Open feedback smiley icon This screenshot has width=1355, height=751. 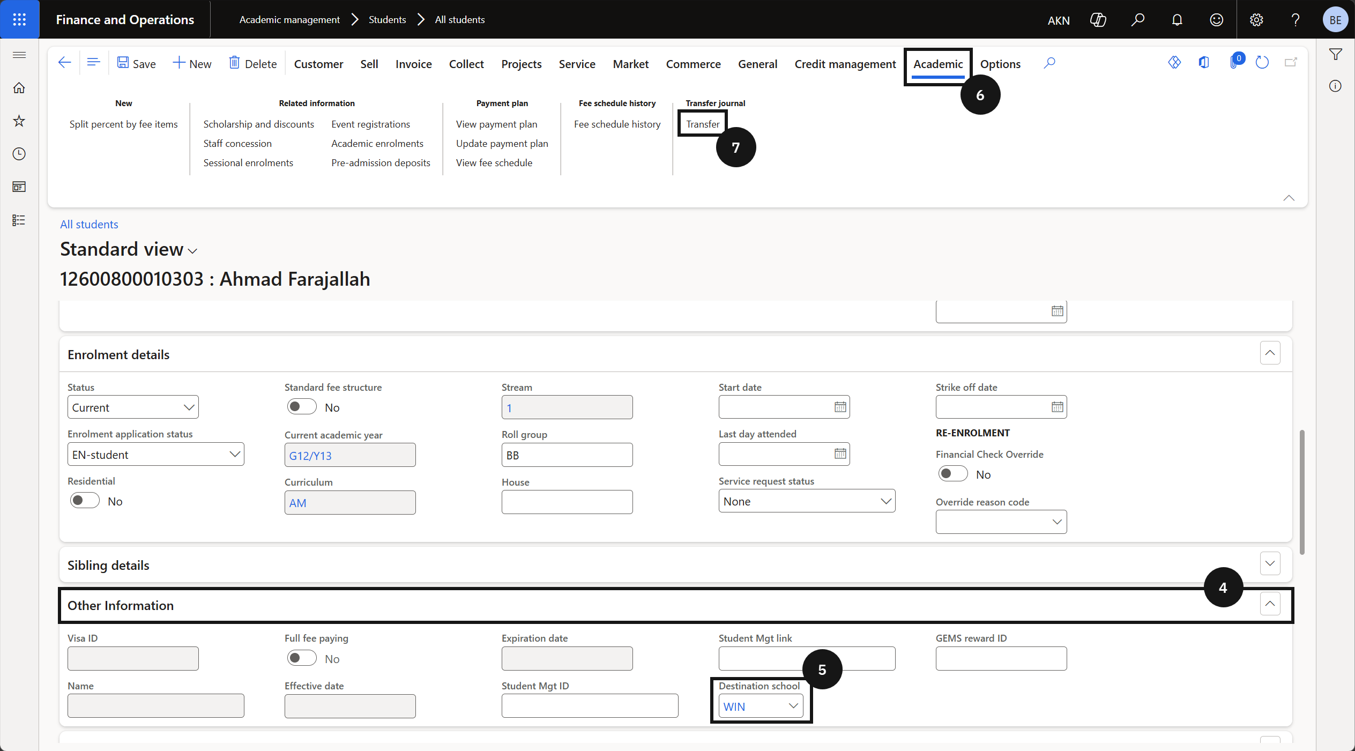[x=1217, y=20]
